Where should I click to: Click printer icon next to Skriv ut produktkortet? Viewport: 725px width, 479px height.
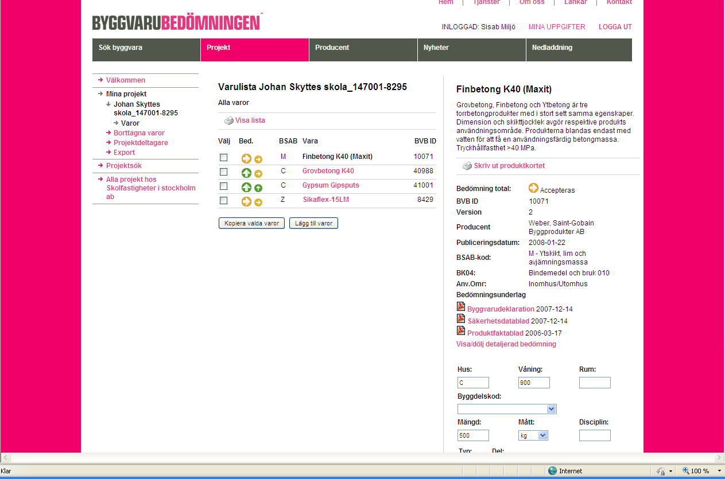tap(467, 166)
